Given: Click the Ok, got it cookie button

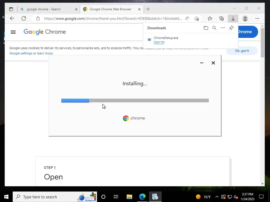Looking at the screenshot, I should [242, 51].
